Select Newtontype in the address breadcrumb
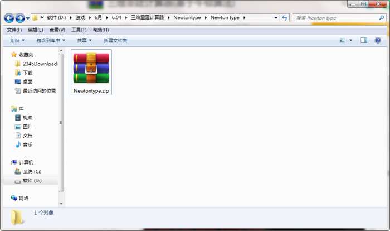390x231 pixels. (187, 17)
